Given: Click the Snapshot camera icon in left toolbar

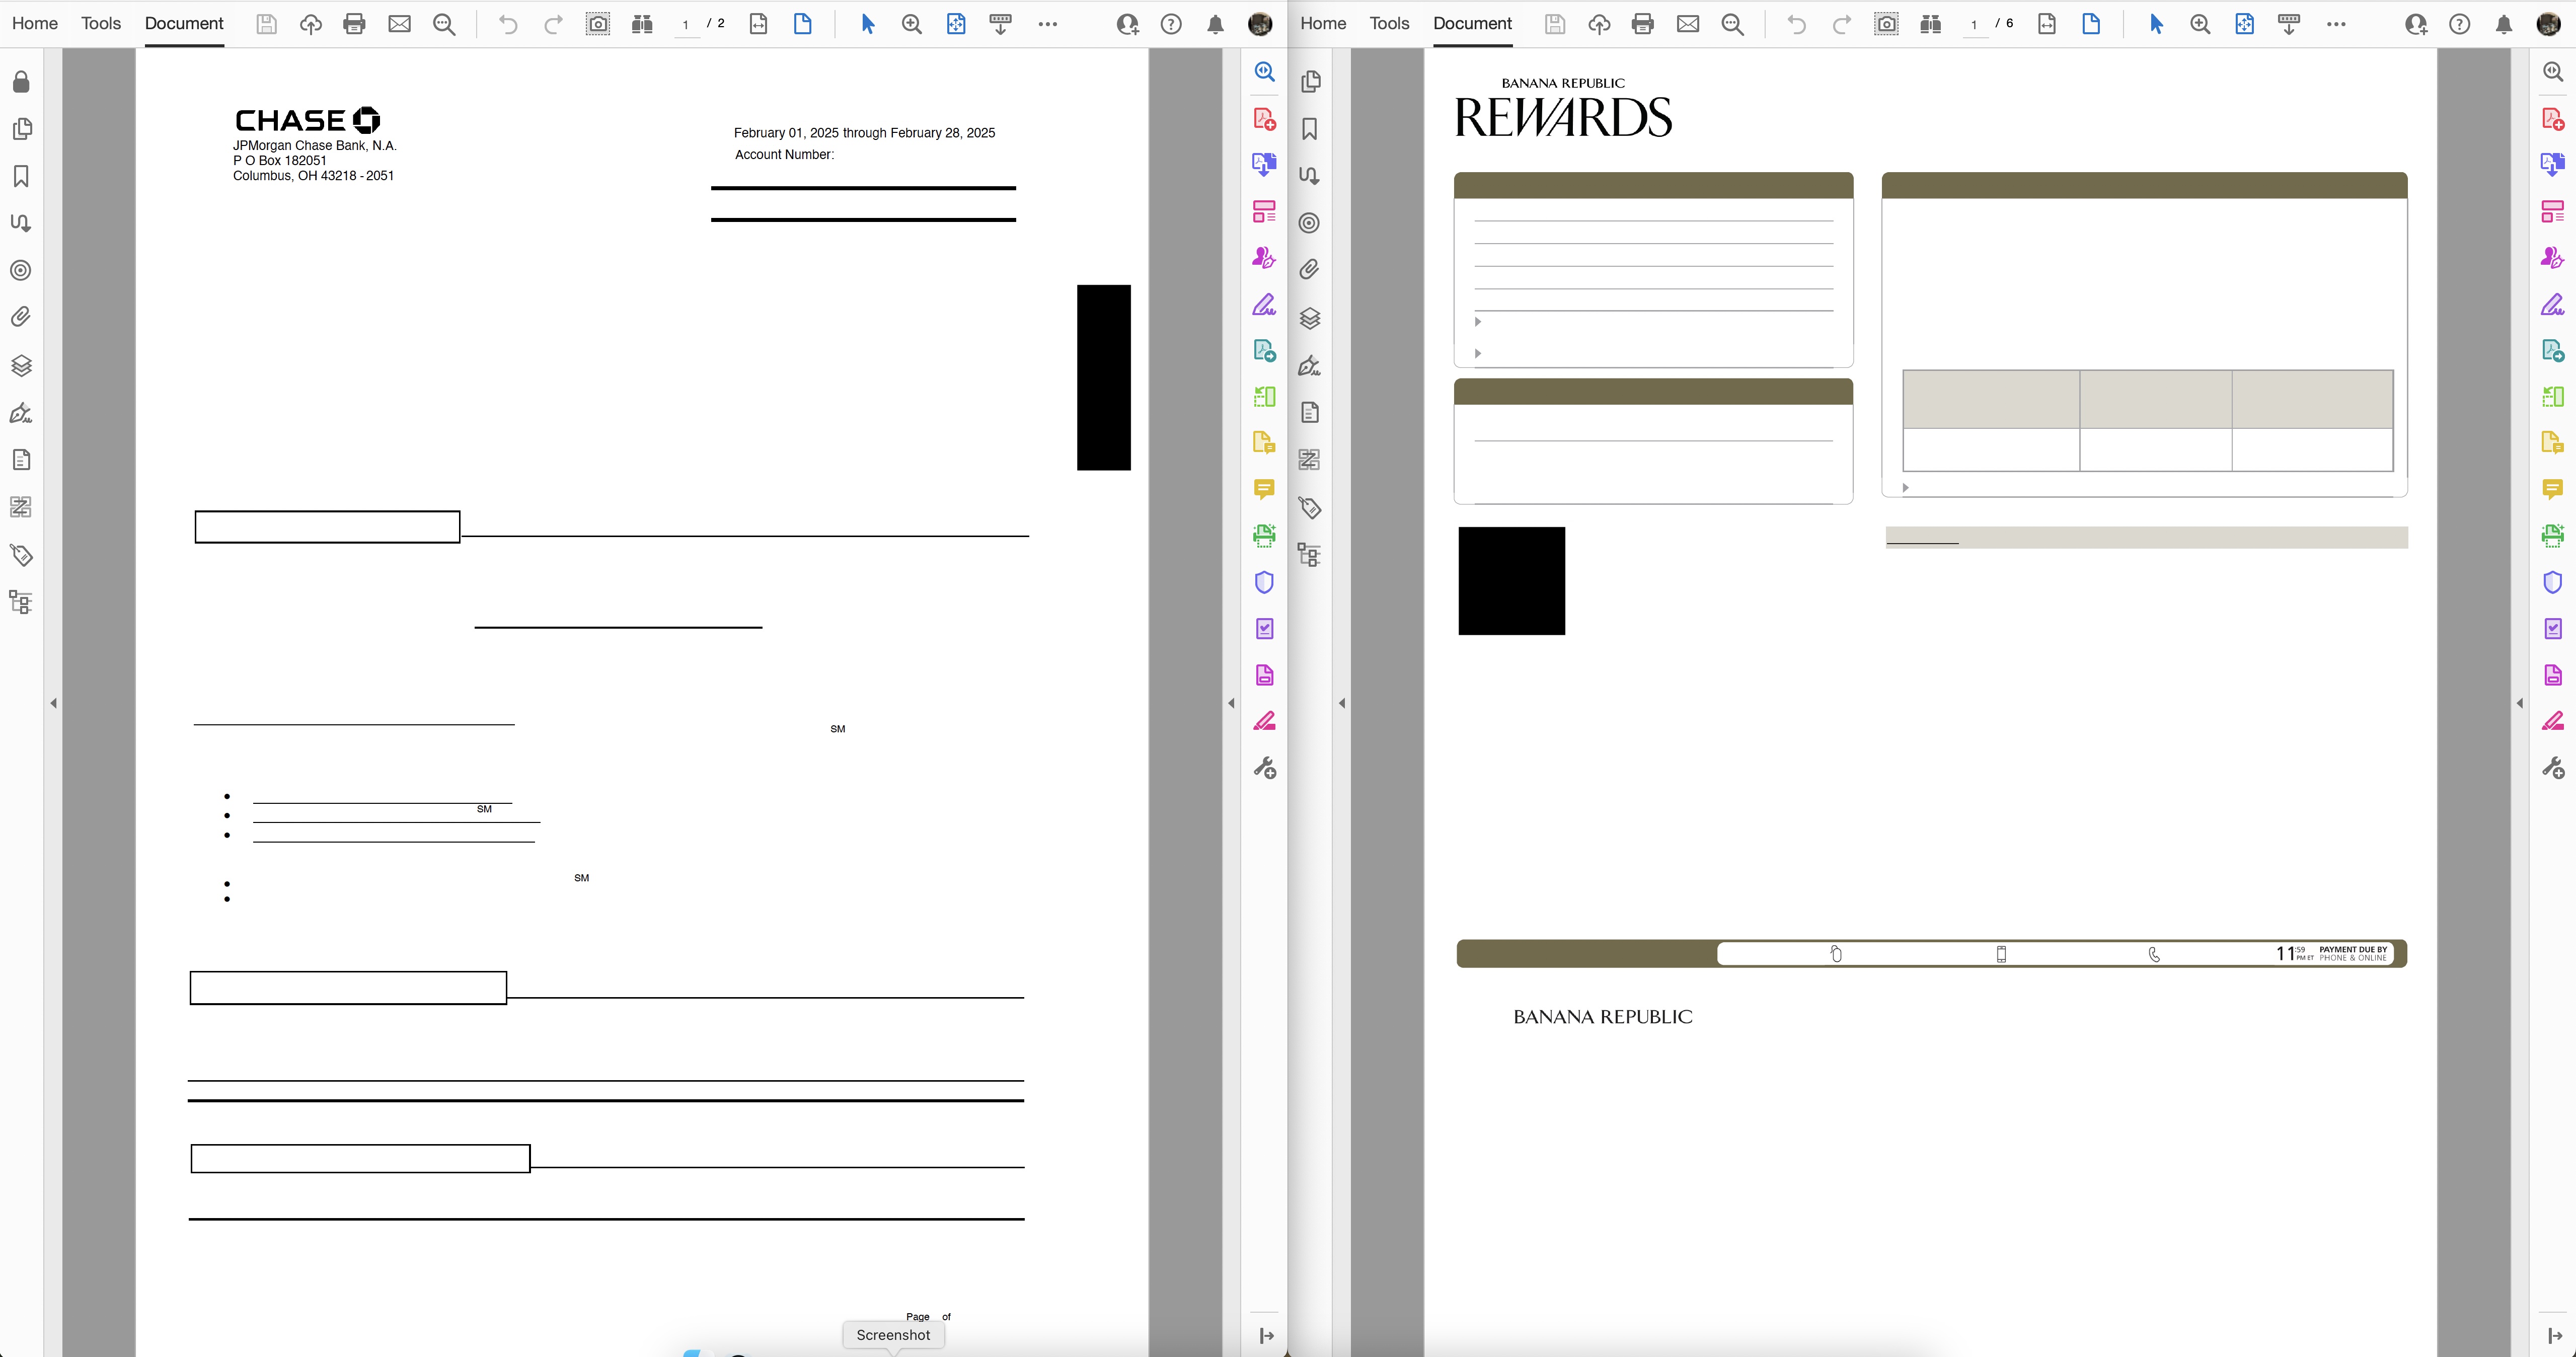Looking at the screenshot, I should (x=597, y=24).
